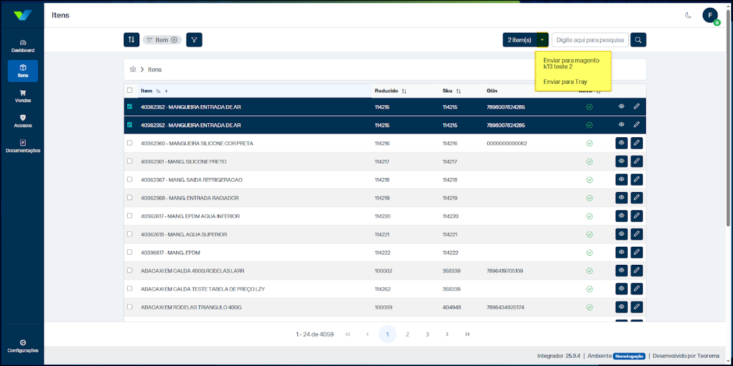View 40396617 - MANG. EPDM details

coord(622,253)
